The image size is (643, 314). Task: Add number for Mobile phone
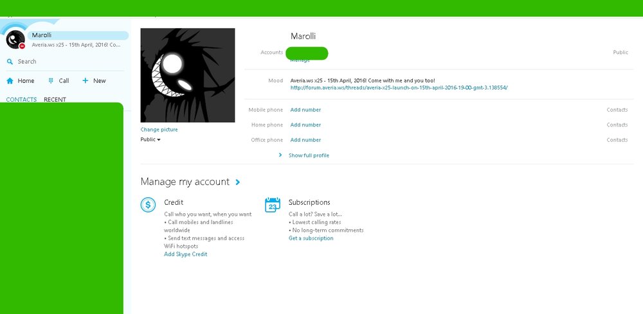(x=305, y=110)
